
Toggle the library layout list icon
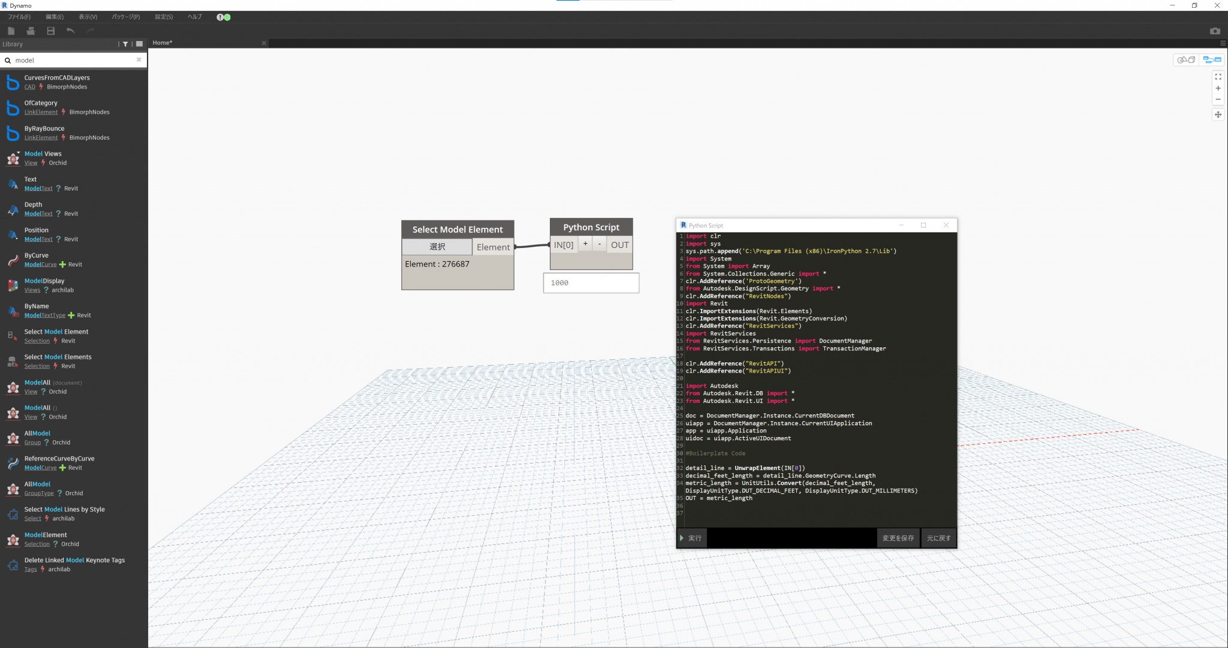[x=139, y=44]
